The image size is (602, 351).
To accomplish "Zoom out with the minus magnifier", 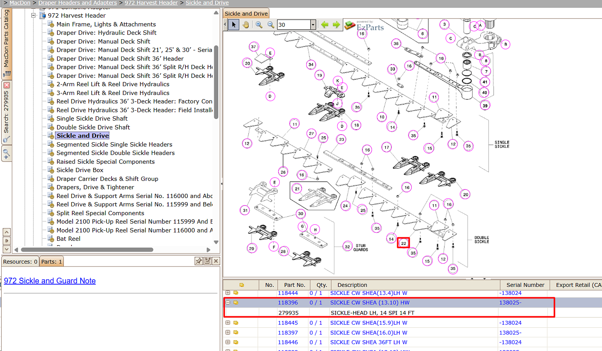I will pyautogui.click(x=271, y=25).
